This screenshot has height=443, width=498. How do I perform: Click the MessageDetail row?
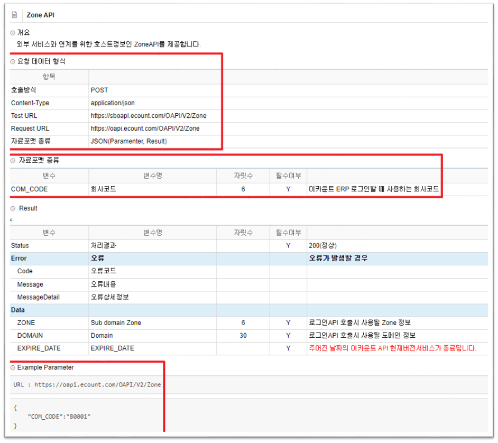pos(248,298)
